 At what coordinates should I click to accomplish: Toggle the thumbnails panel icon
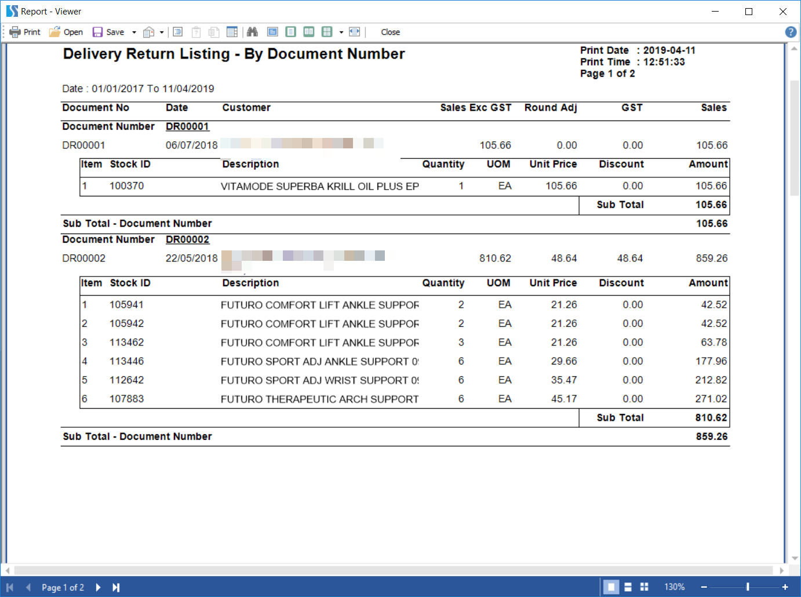[x=232, y=32]
